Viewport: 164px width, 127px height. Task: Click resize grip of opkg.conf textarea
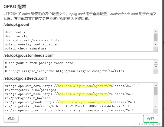pyautogui.click(x=157, y=50)
